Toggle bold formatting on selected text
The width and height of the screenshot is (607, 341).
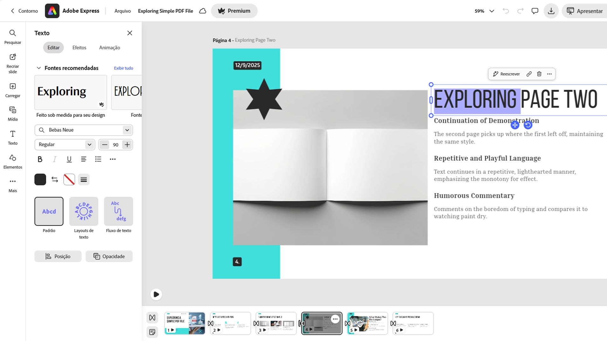[40, 159]
